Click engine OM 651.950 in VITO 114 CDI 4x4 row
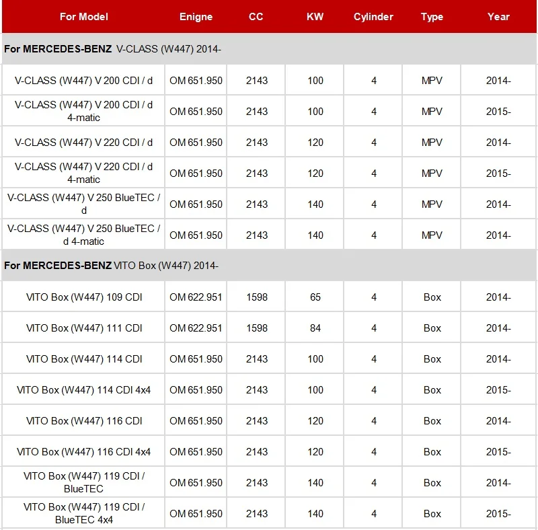 (x=196, y=389)
